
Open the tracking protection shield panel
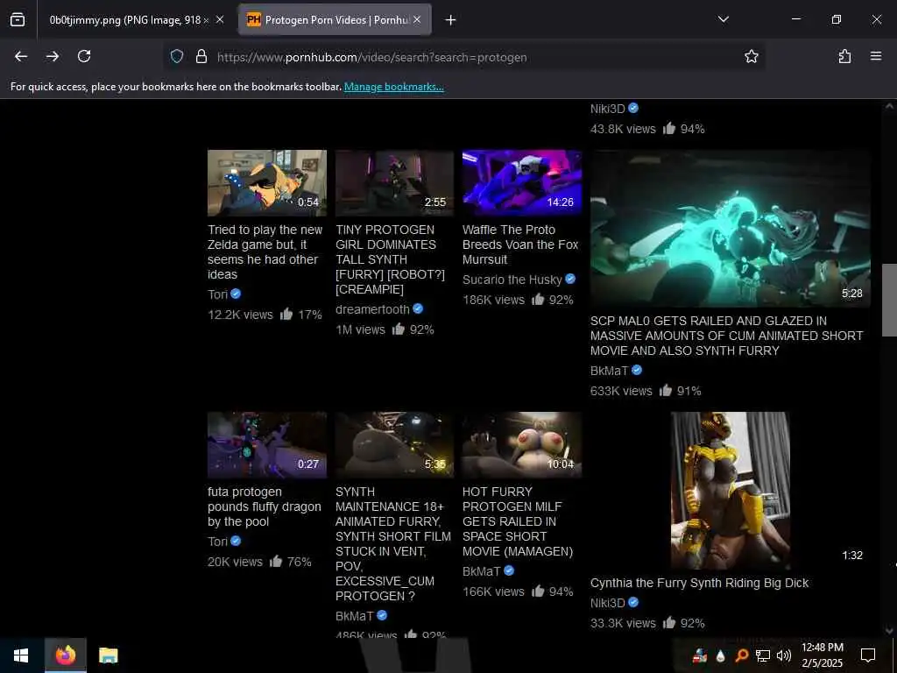pyautogui.click(x=177, y=56)
